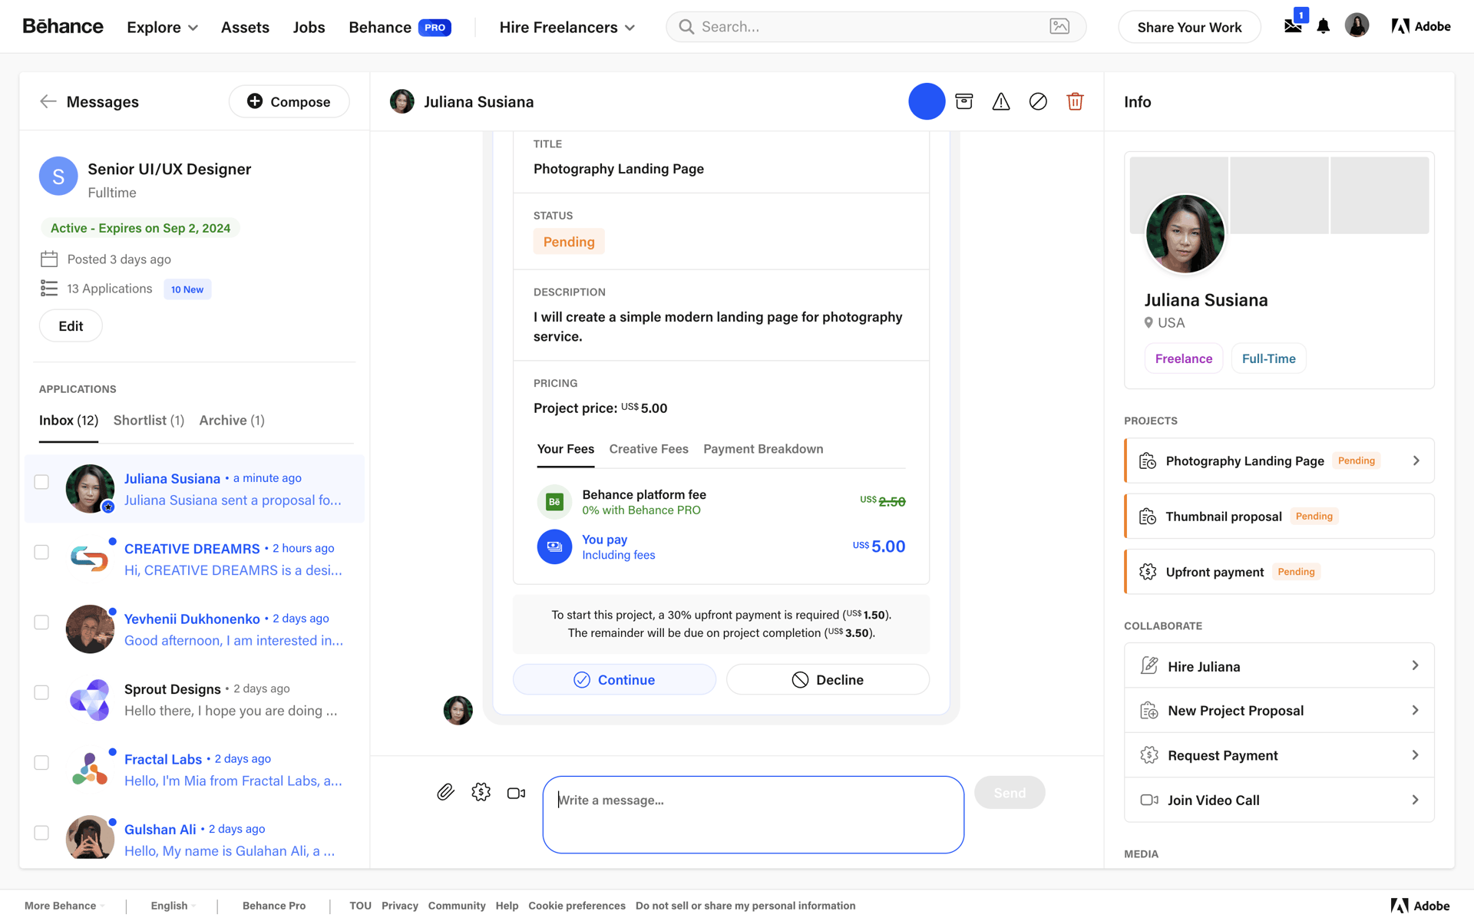
Task: Click the Write a message box
Action: coord(753,814)
